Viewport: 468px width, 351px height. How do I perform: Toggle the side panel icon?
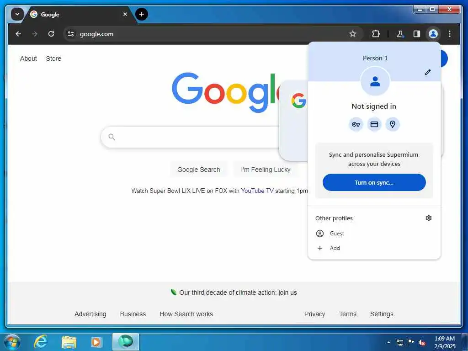(417, 34)
